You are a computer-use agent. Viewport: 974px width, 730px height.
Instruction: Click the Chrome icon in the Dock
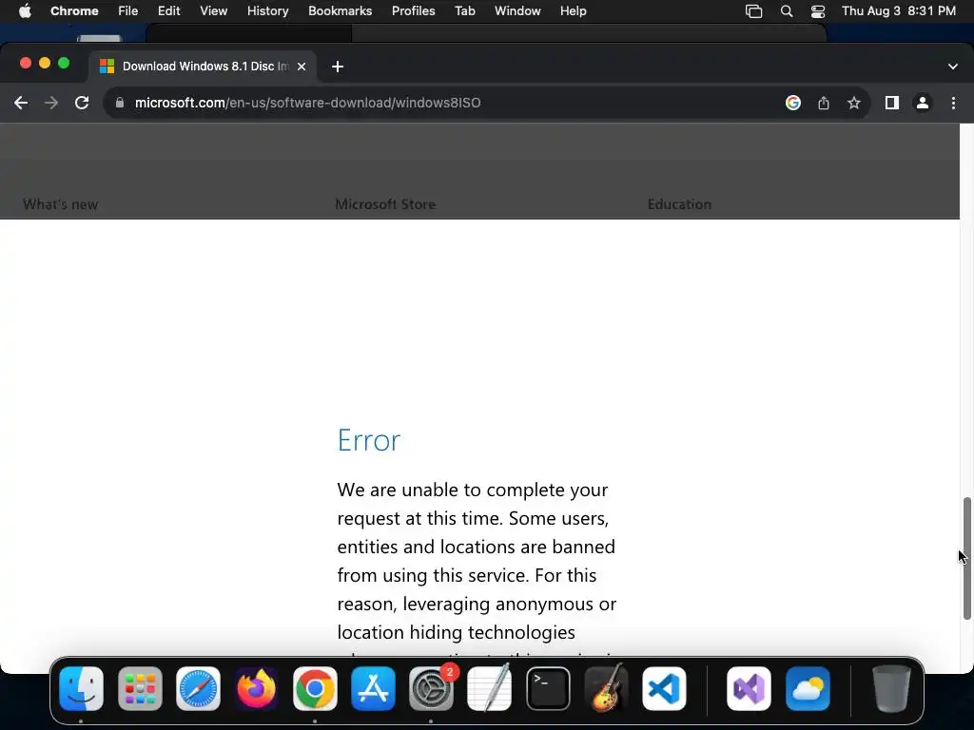[x=315, y=688]
